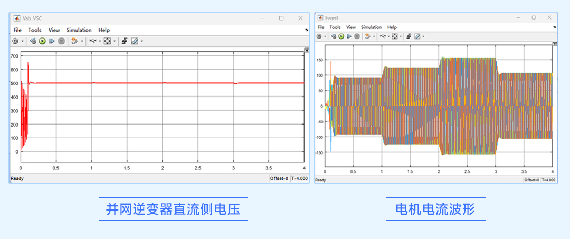570x239 pixels.
Task: Open Tools menu in Scope3 window
Action: tap(335, 27)
